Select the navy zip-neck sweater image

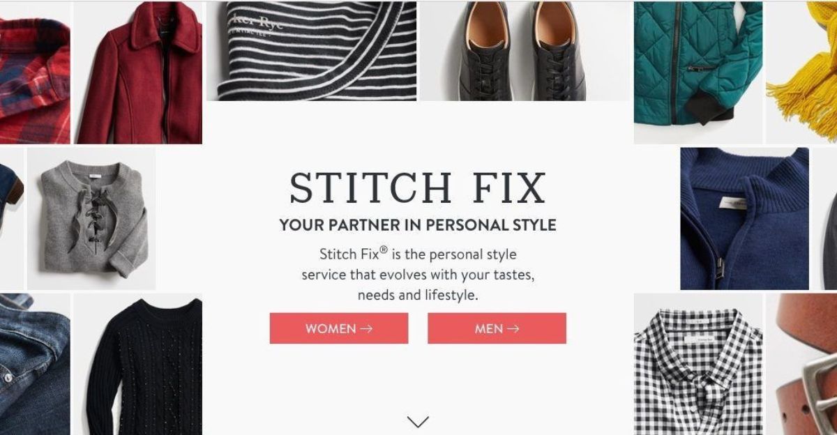(x=744, y=218)
